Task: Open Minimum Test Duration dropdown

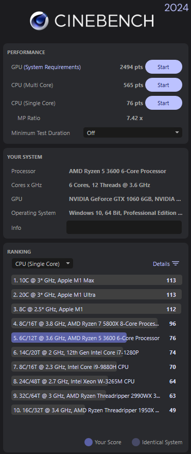Action: click(x=133, y=132)
